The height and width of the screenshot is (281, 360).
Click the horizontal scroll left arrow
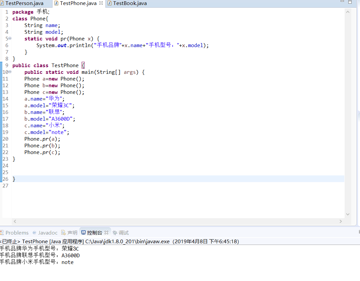coord(15,221)
